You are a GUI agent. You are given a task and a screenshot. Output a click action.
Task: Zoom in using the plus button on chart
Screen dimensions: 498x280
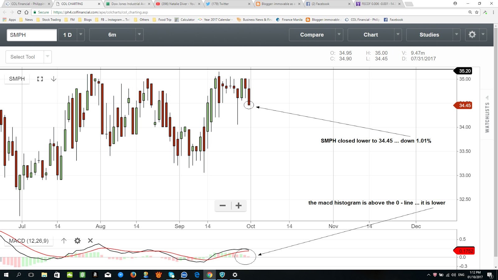point(238,206)
